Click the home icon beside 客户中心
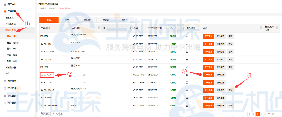The image size is (282, 117). click(x=5, y=4)
